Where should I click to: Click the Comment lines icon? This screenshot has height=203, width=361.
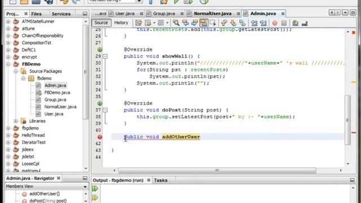[x=296, y=23]
